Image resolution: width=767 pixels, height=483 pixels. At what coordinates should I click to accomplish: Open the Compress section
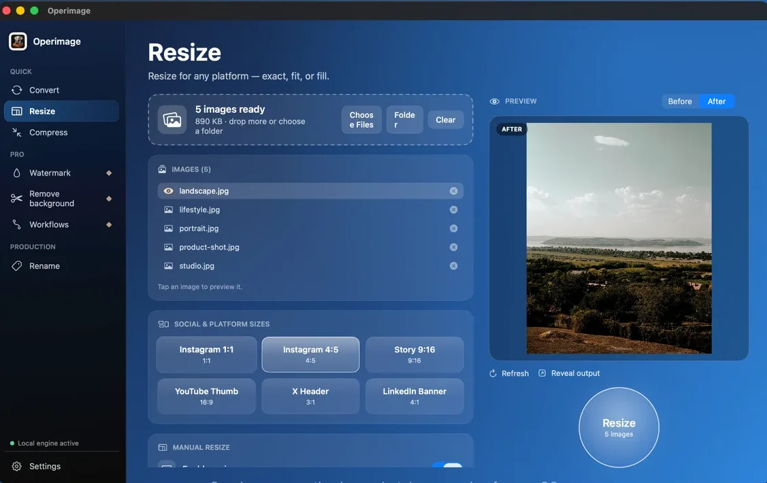point(62,133)
